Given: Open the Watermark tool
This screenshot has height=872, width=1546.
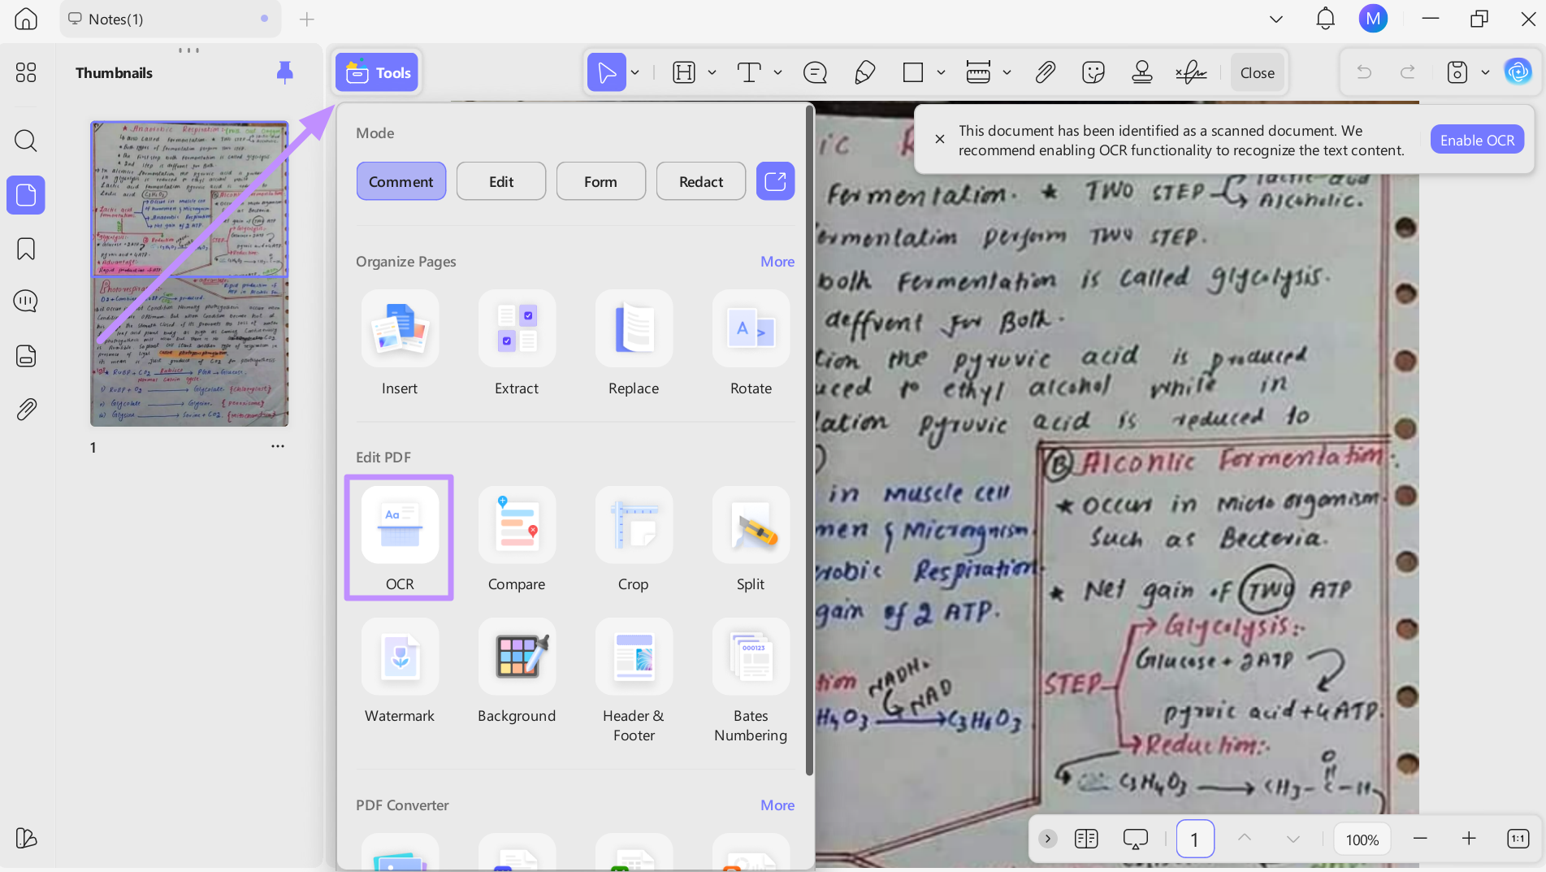Looking at the screenshot, I should 400,657.
